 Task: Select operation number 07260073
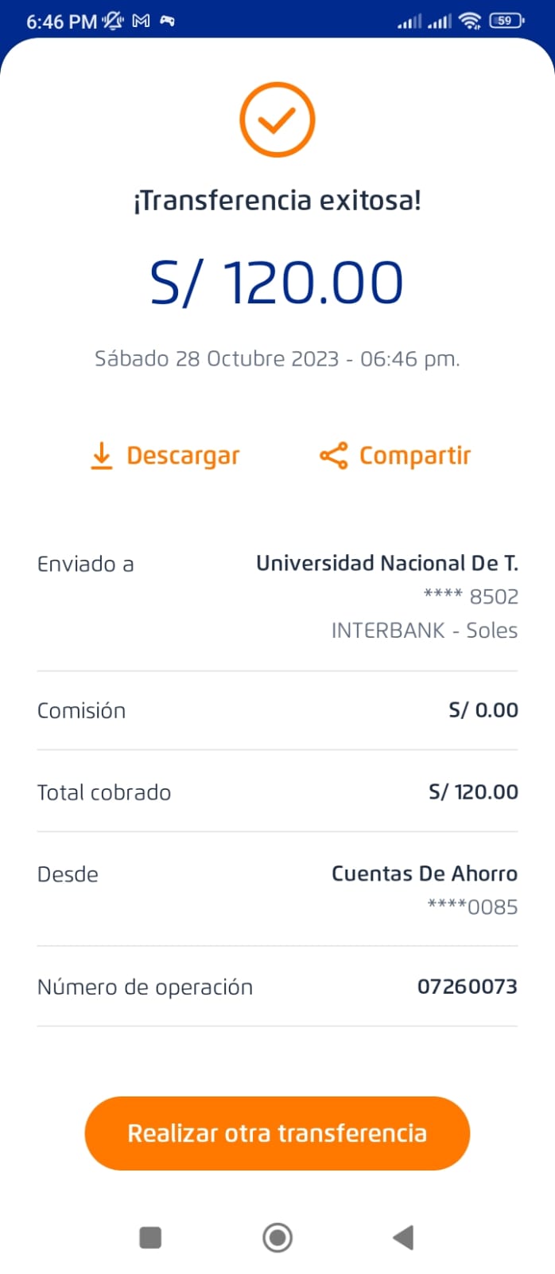(467, 987)
